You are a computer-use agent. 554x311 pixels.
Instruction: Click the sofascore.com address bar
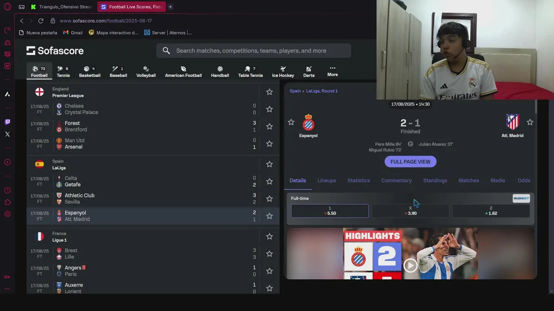click(106, 21)
